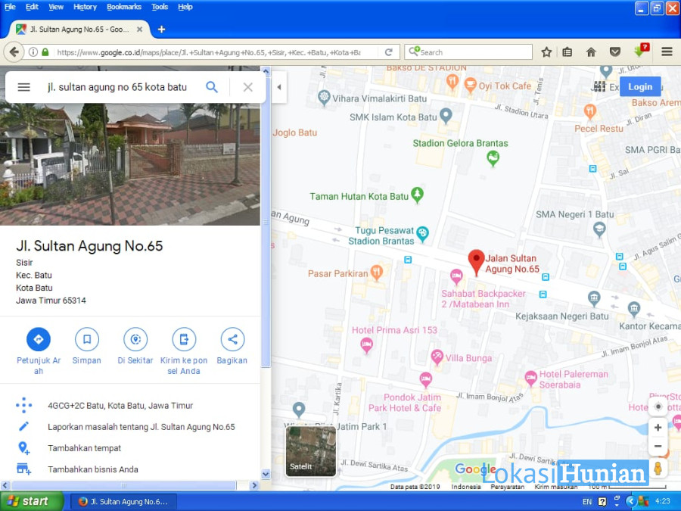Open the bookmarks list icon
681x511 pixels.
(x=567, y=52)
